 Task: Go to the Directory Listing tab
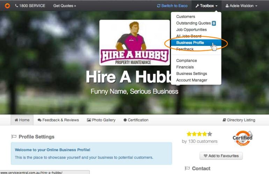(239, 120)
